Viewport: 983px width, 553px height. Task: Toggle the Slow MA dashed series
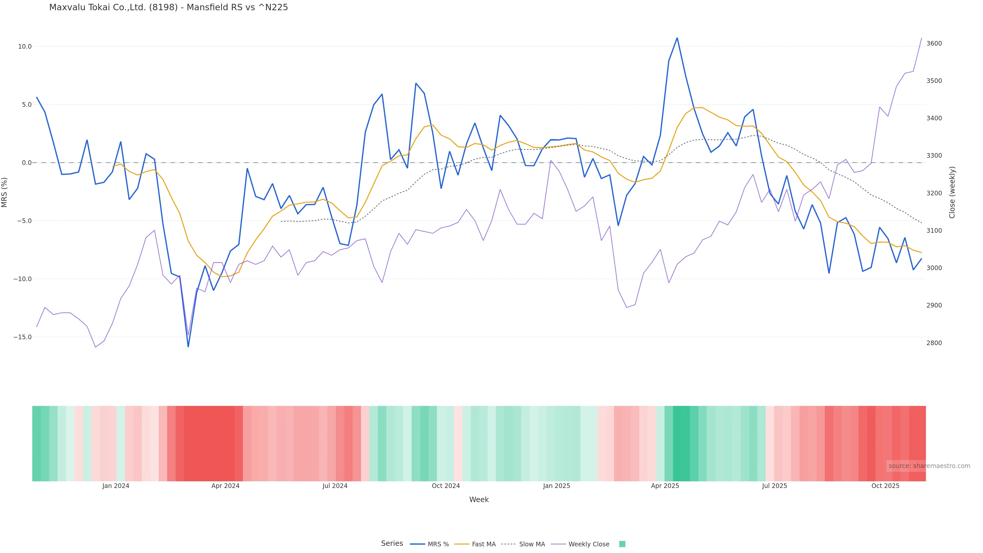click(x=532, y=544)
